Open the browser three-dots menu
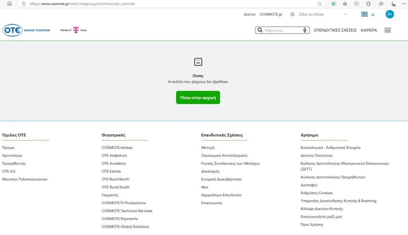Image resolution: width=408 pixels, height=235 pixels. coord(404,4)
